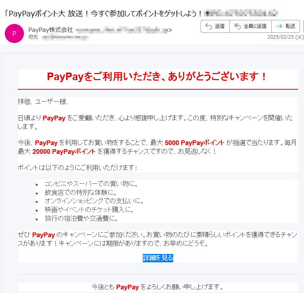Click the closing line 今後とも PayPay をよろしく
Screen dimensions: 304x293
point(158,287)
